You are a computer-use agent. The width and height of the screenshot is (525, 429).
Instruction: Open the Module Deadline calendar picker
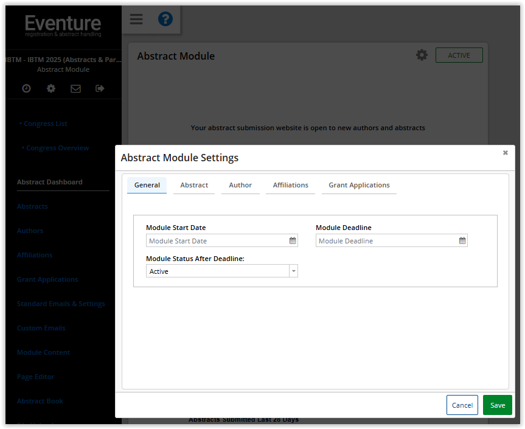click(462, 240)
